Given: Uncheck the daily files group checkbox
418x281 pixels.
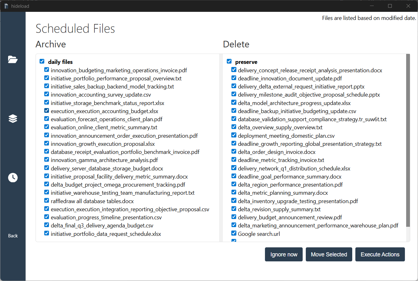Looking at the screenshot, I should (42, 61).
